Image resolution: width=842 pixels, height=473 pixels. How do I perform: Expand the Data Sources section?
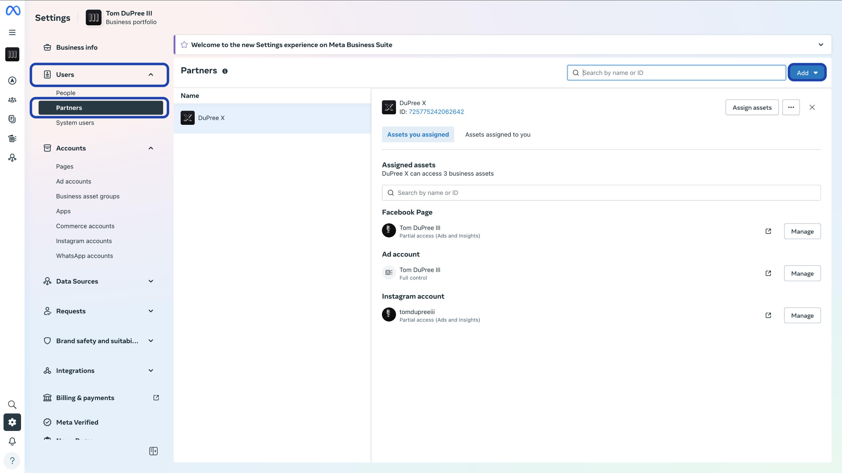pyautogui.click(x=151, y=281)
